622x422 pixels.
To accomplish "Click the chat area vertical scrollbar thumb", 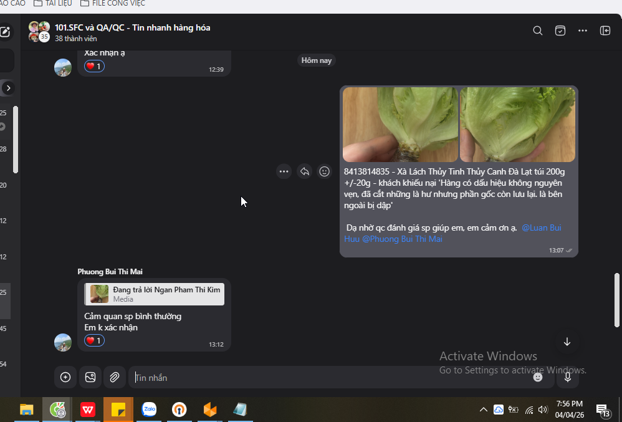I will pos(617,300).
